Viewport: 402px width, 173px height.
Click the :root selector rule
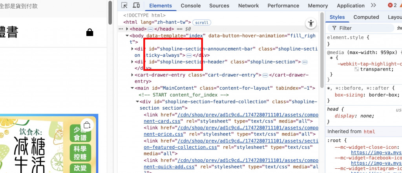point(337,140)
